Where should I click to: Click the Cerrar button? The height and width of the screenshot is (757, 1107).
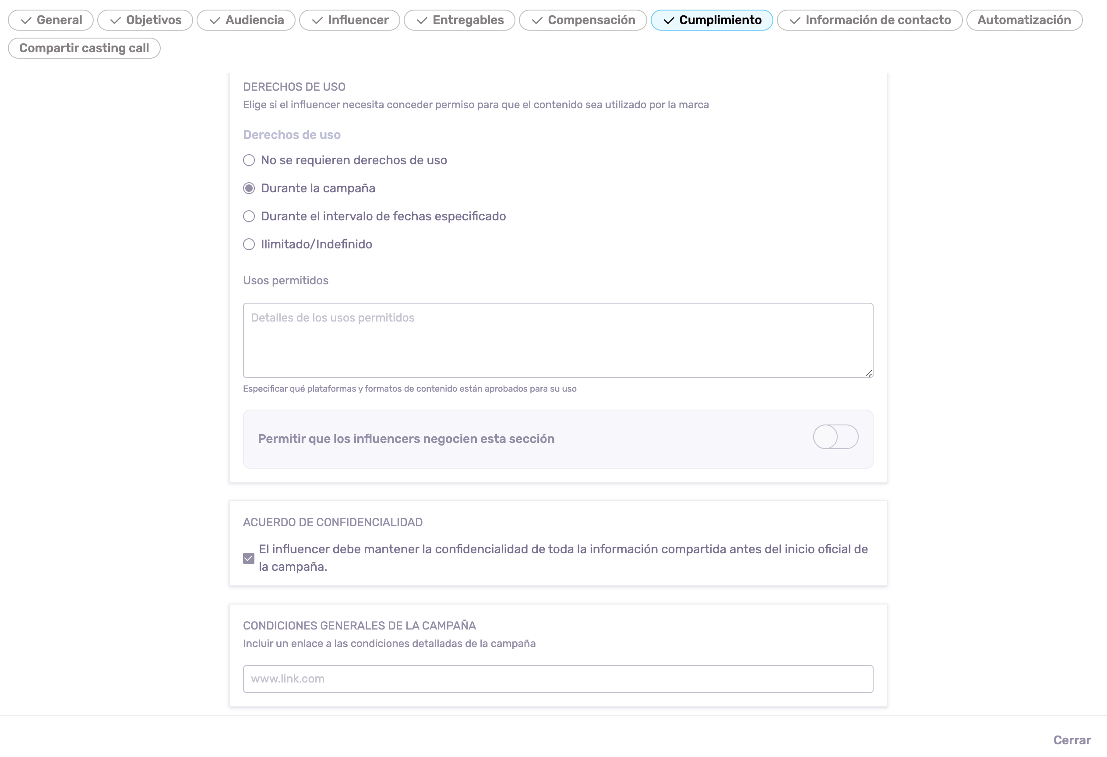coord(1072,740)
